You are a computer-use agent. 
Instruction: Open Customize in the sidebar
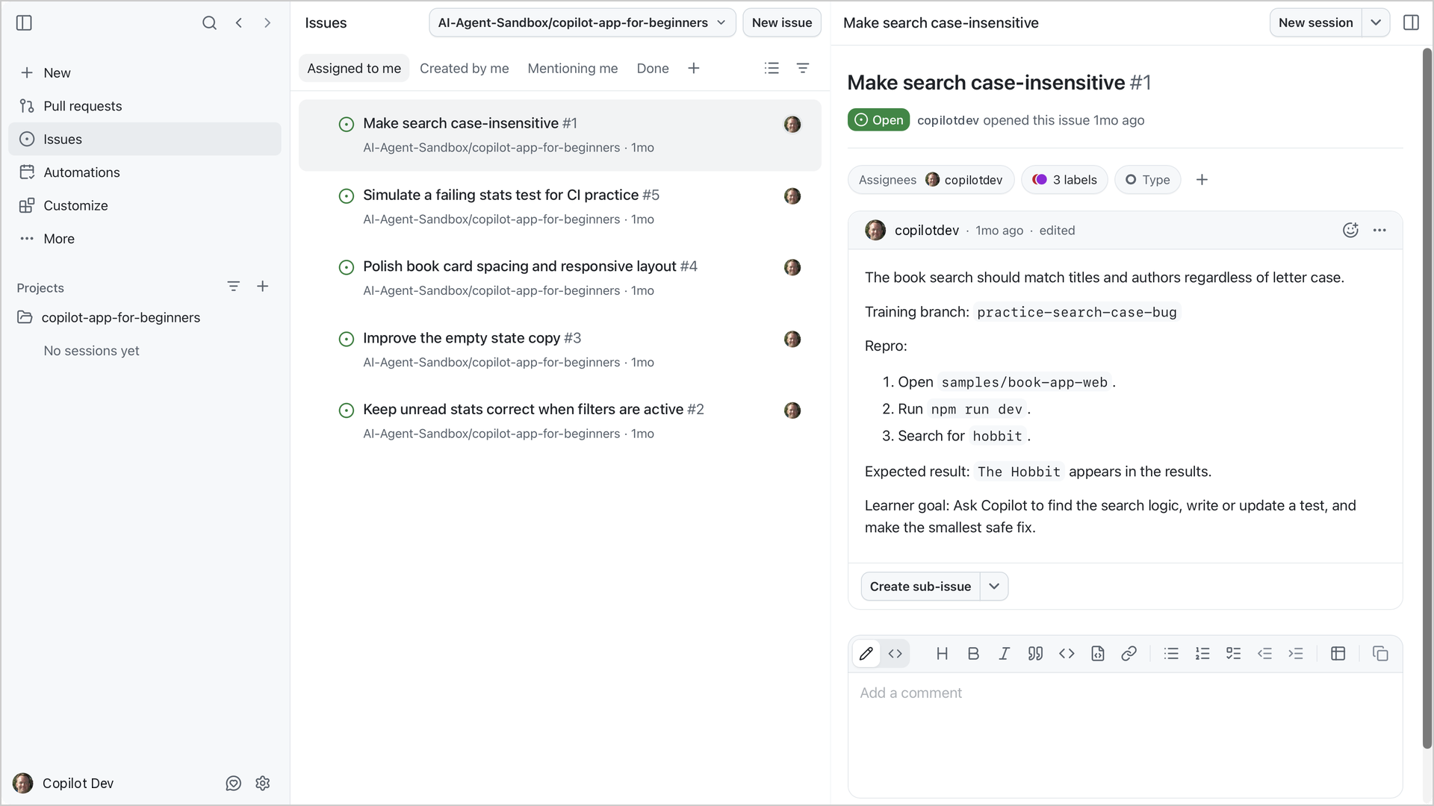[145, 205]
